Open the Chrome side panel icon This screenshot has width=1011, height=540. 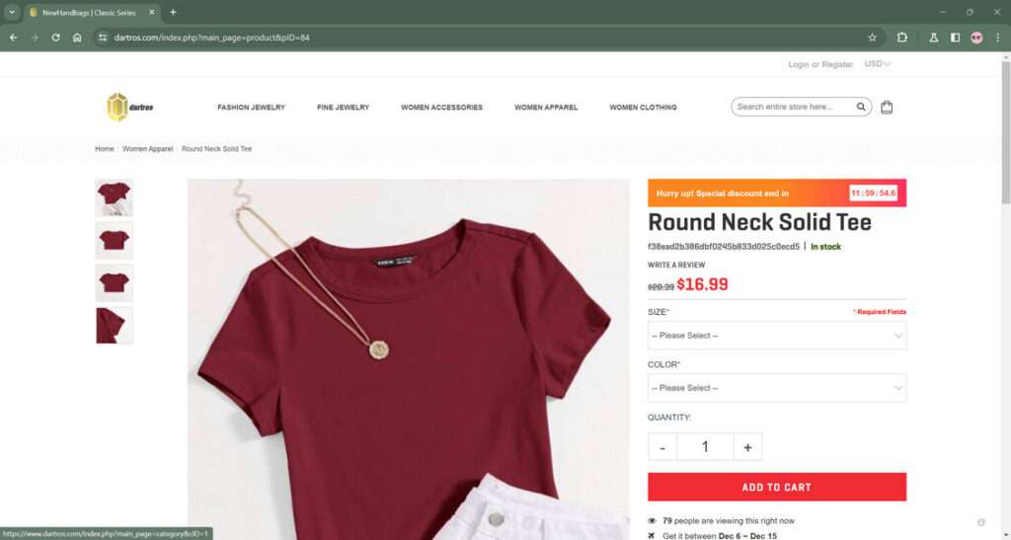955,38
